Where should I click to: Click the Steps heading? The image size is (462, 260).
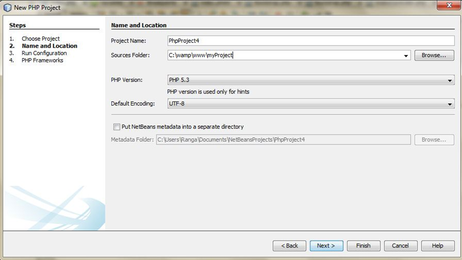18,25
